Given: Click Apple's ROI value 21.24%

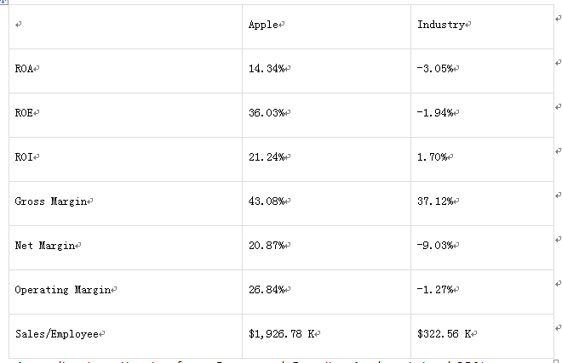Looking at the screenshot, I should pos(266,157).
